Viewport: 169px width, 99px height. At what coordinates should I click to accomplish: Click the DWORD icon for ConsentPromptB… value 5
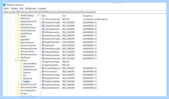click(x=43, y=22)
